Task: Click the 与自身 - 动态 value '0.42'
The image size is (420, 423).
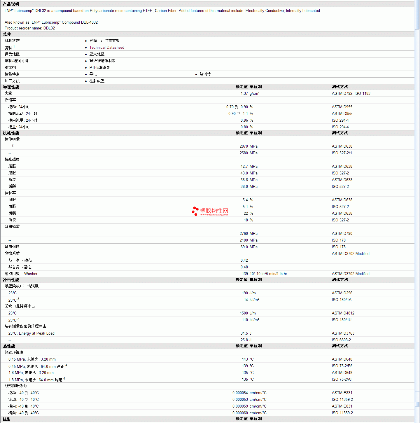Action: click(x=244, y=260)
